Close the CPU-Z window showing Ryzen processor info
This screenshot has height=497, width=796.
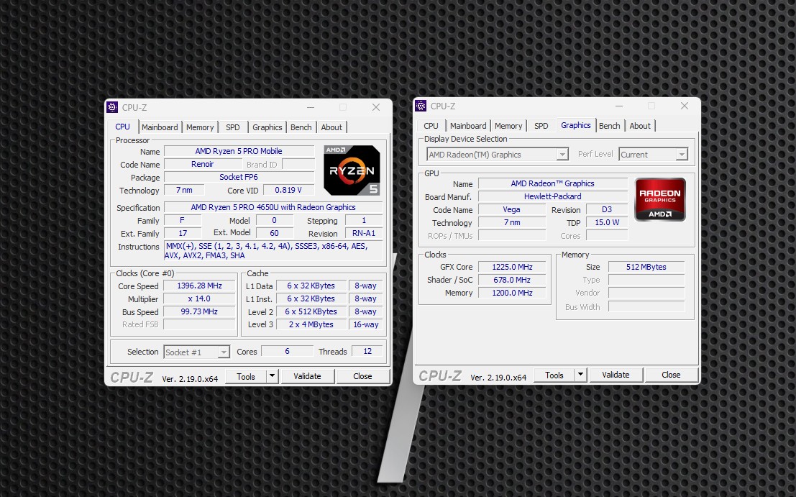point(375,107)
